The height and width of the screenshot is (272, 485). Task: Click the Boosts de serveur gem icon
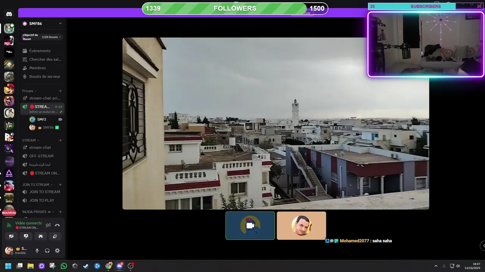(x=25, y=76)
